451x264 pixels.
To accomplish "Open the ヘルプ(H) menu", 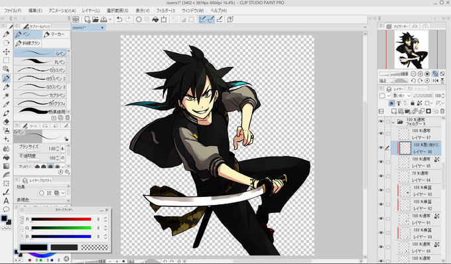I will (219, 11).
